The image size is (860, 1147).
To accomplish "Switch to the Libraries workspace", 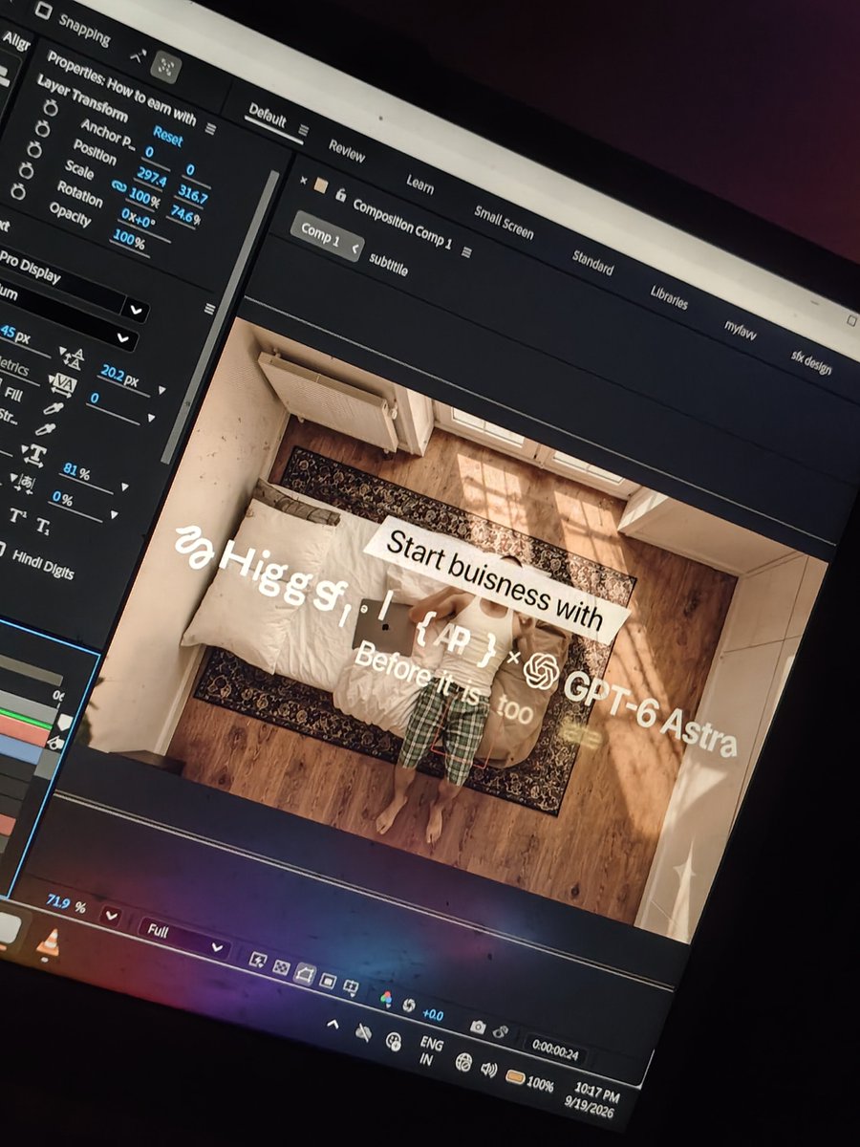I will click(669, 296).
